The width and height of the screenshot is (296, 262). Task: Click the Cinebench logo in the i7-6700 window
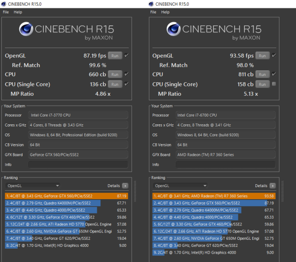click(x=173, y=30)
